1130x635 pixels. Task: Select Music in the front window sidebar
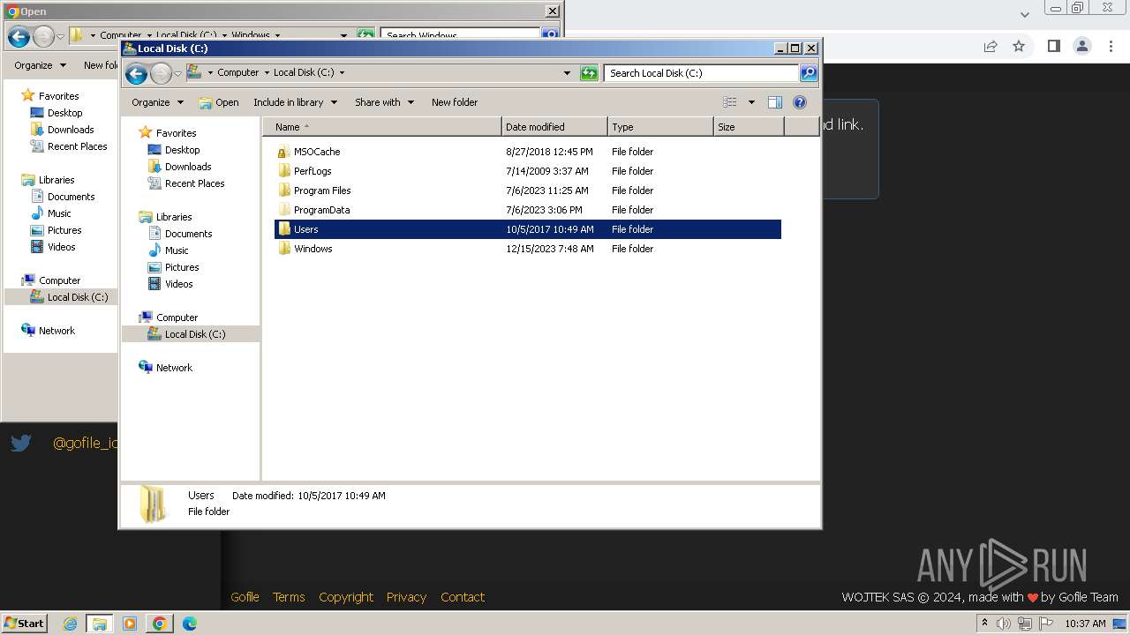[x=177, y=250]
